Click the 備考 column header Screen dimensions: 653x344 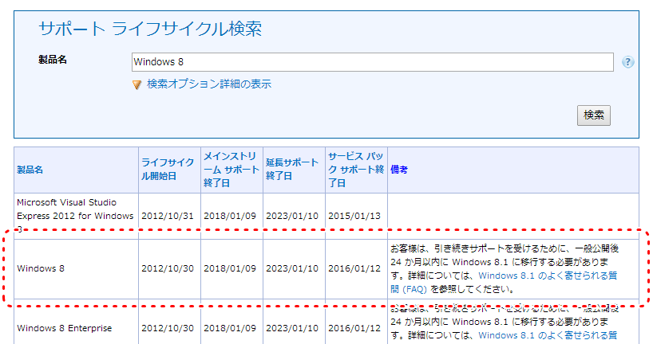click(x=398, y=170)
